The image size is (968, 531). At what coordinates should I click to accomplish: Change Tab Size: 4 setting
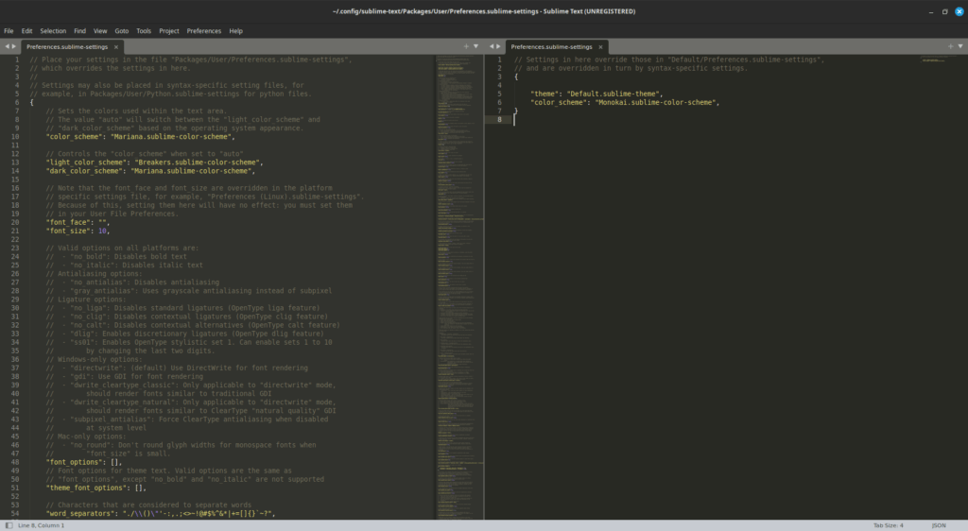pos(889,525)
